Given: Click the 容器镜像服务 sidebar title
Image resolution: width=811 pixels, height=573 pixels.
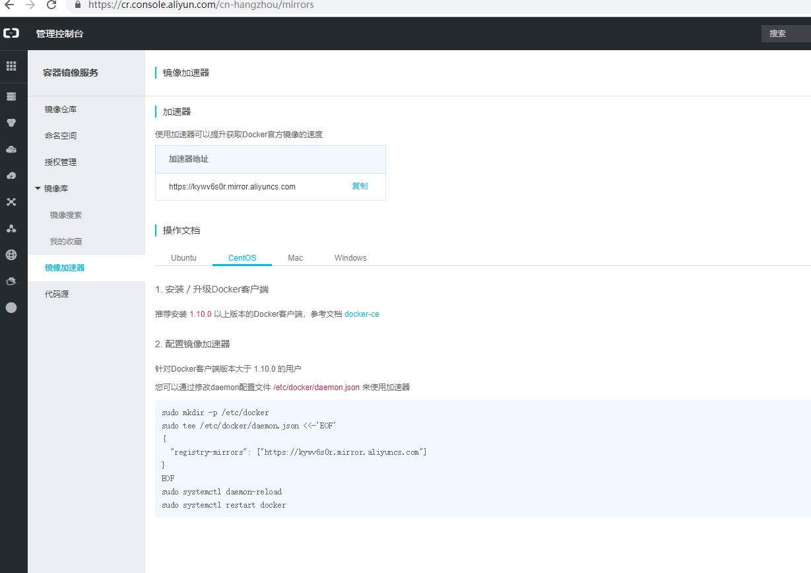Looking at the screenshot, I should tap(71, 73).
